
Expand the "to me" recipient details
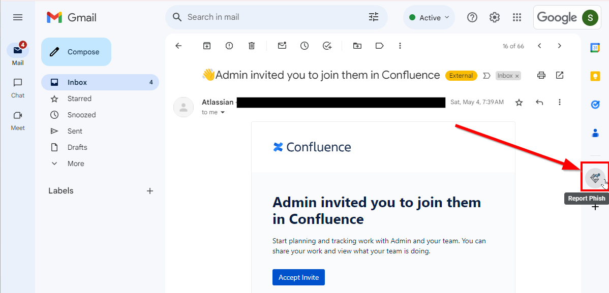point(223,113)
